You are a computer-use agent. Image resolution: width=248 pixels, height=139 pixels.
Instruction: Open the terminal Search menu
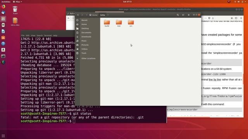coord(40,36)
